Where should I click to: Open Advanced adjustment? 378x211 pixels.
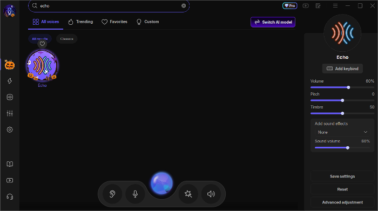coord(342,202)
